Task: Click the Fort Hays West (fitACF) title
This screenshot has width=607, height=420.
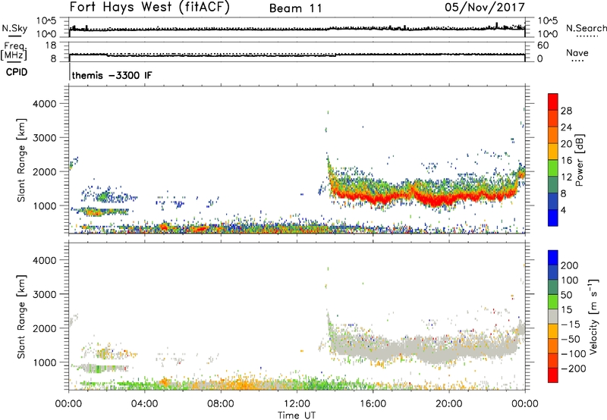Action: 149,7
